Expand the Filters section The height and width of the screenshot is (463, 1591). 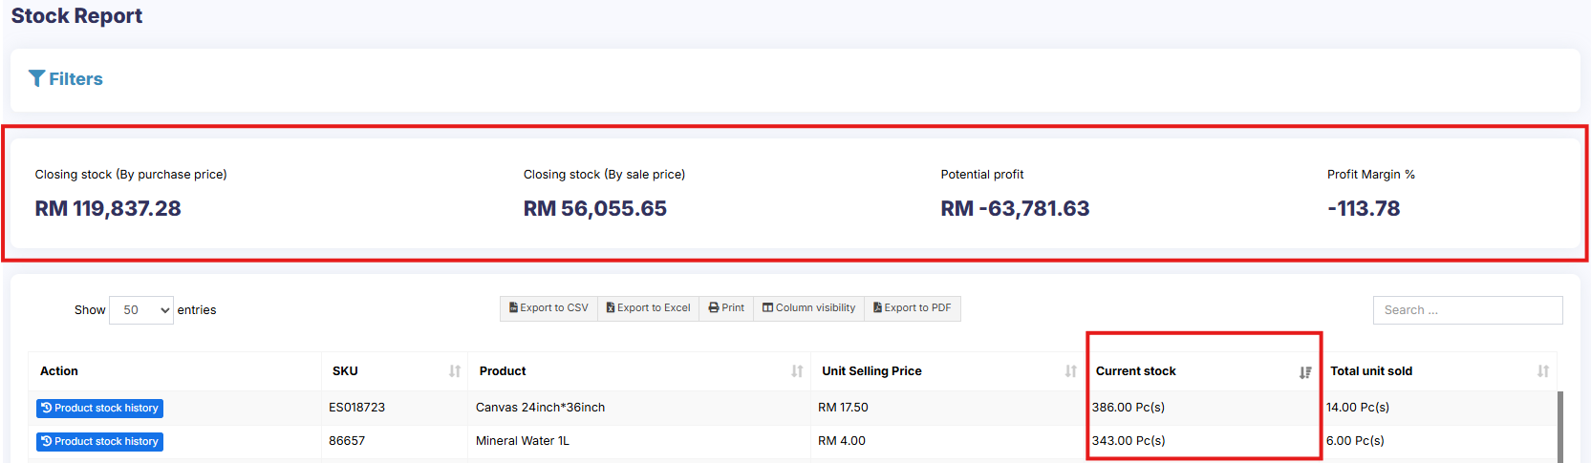click(75, 79)
